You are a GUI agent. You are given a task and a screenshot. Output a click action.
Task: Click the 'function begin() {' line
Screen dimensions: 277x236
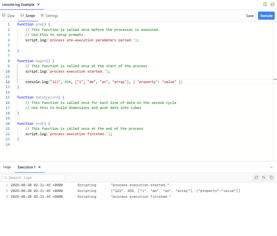click(35, 61)
